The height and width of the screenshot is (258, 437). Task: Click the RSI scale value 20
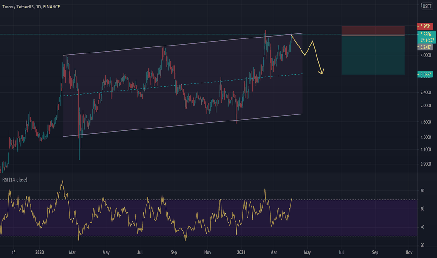point(422,245)
